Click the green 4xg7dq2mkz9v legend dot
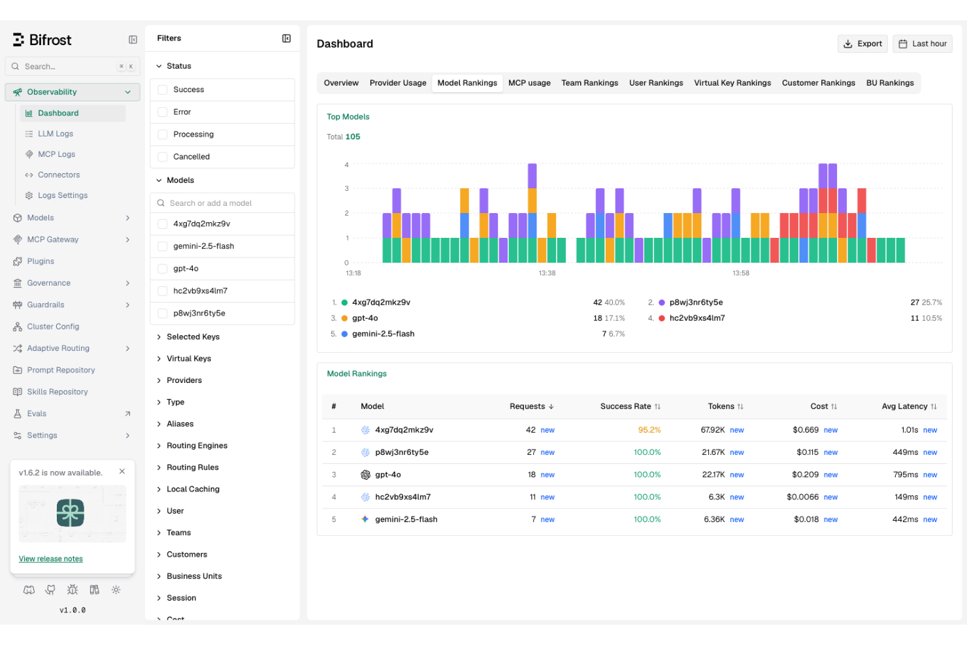Viewport: 967px width, 645px height. tap(344, 303)
